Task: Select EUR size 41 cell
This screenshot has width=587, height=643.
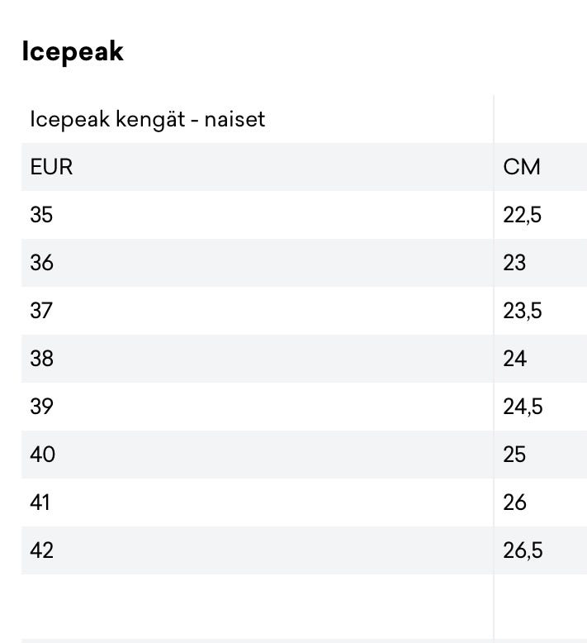Action: click(40, 502)
